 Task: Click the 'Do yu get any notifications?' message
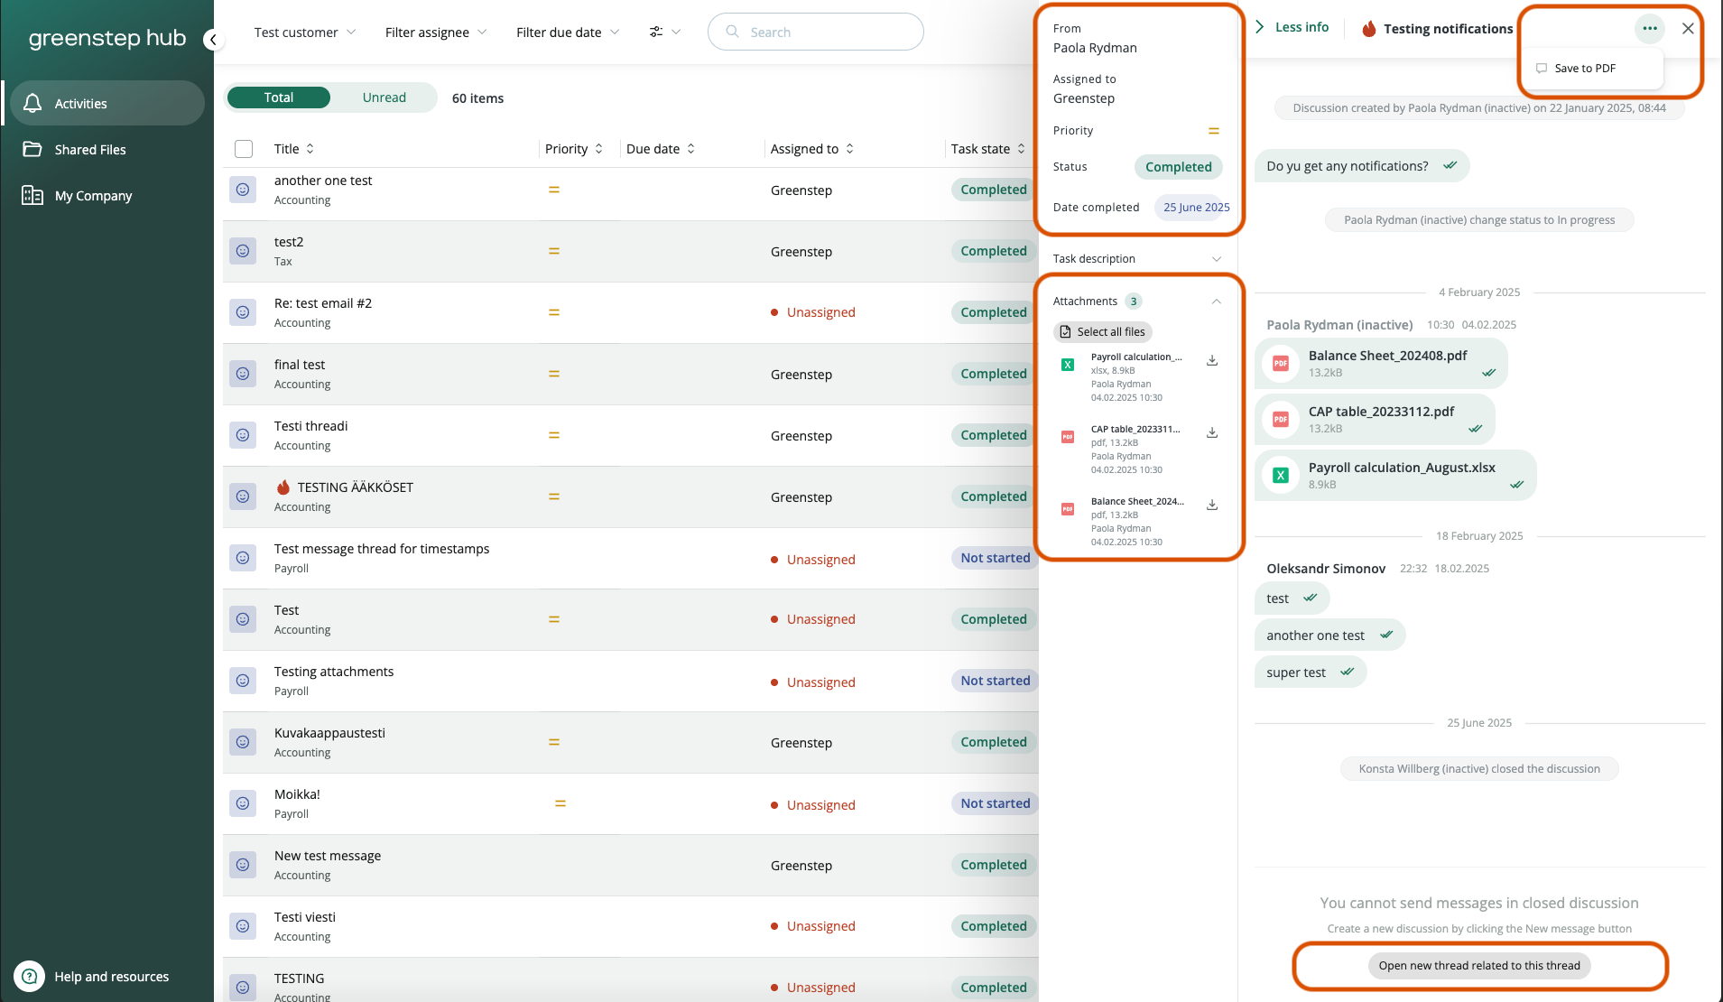click(1361, 166)
